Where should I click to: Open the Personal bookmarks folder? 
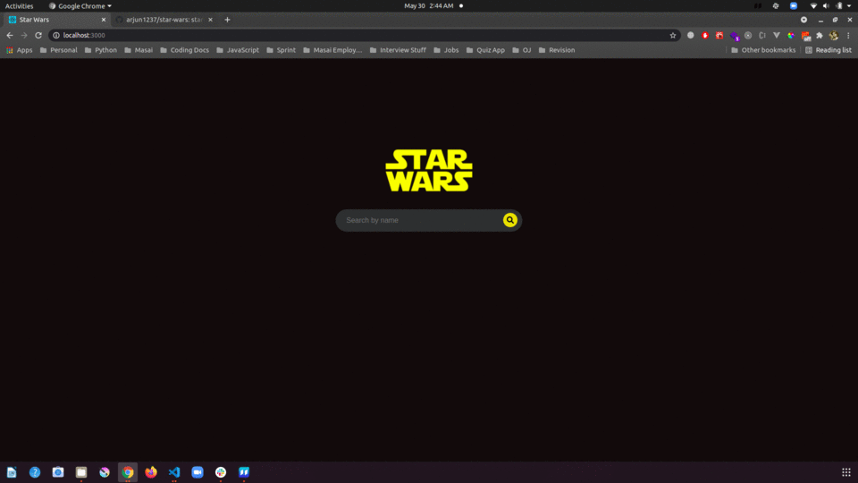[59, 50]
